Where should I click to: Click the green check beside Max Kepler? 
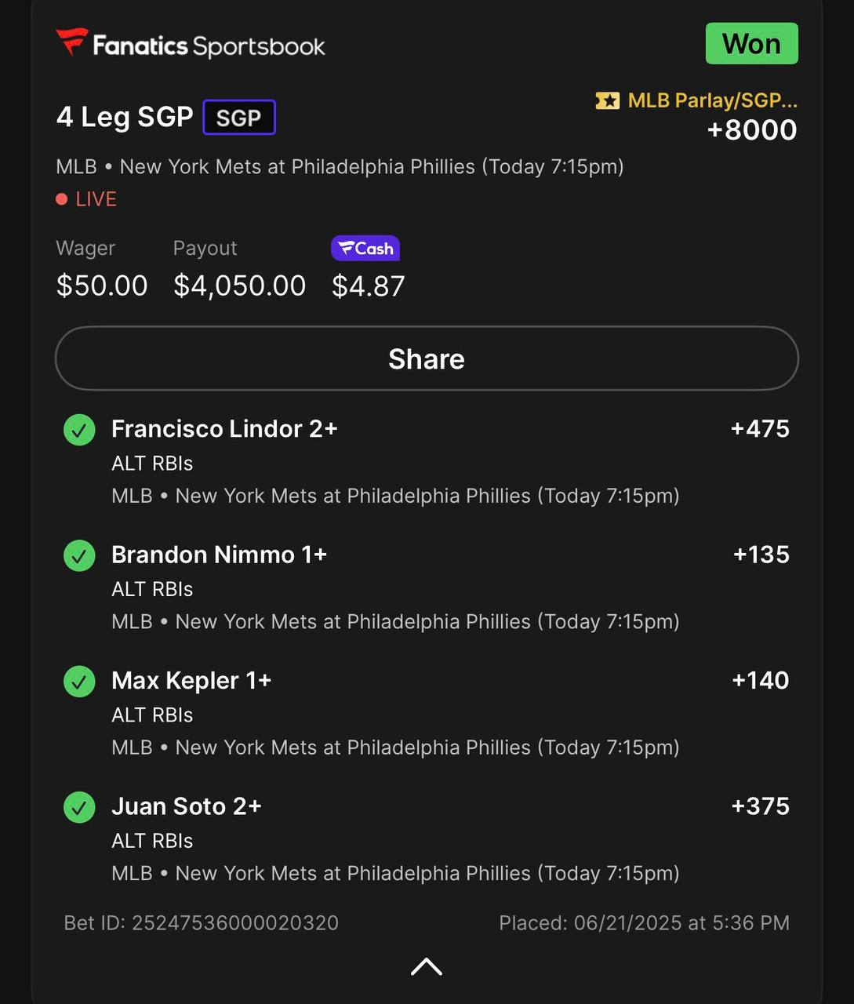[x=79, y=682]
